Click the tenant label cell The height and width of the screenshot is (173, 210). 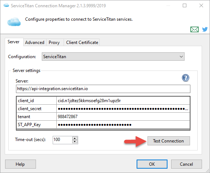click(x=36, y=117)
